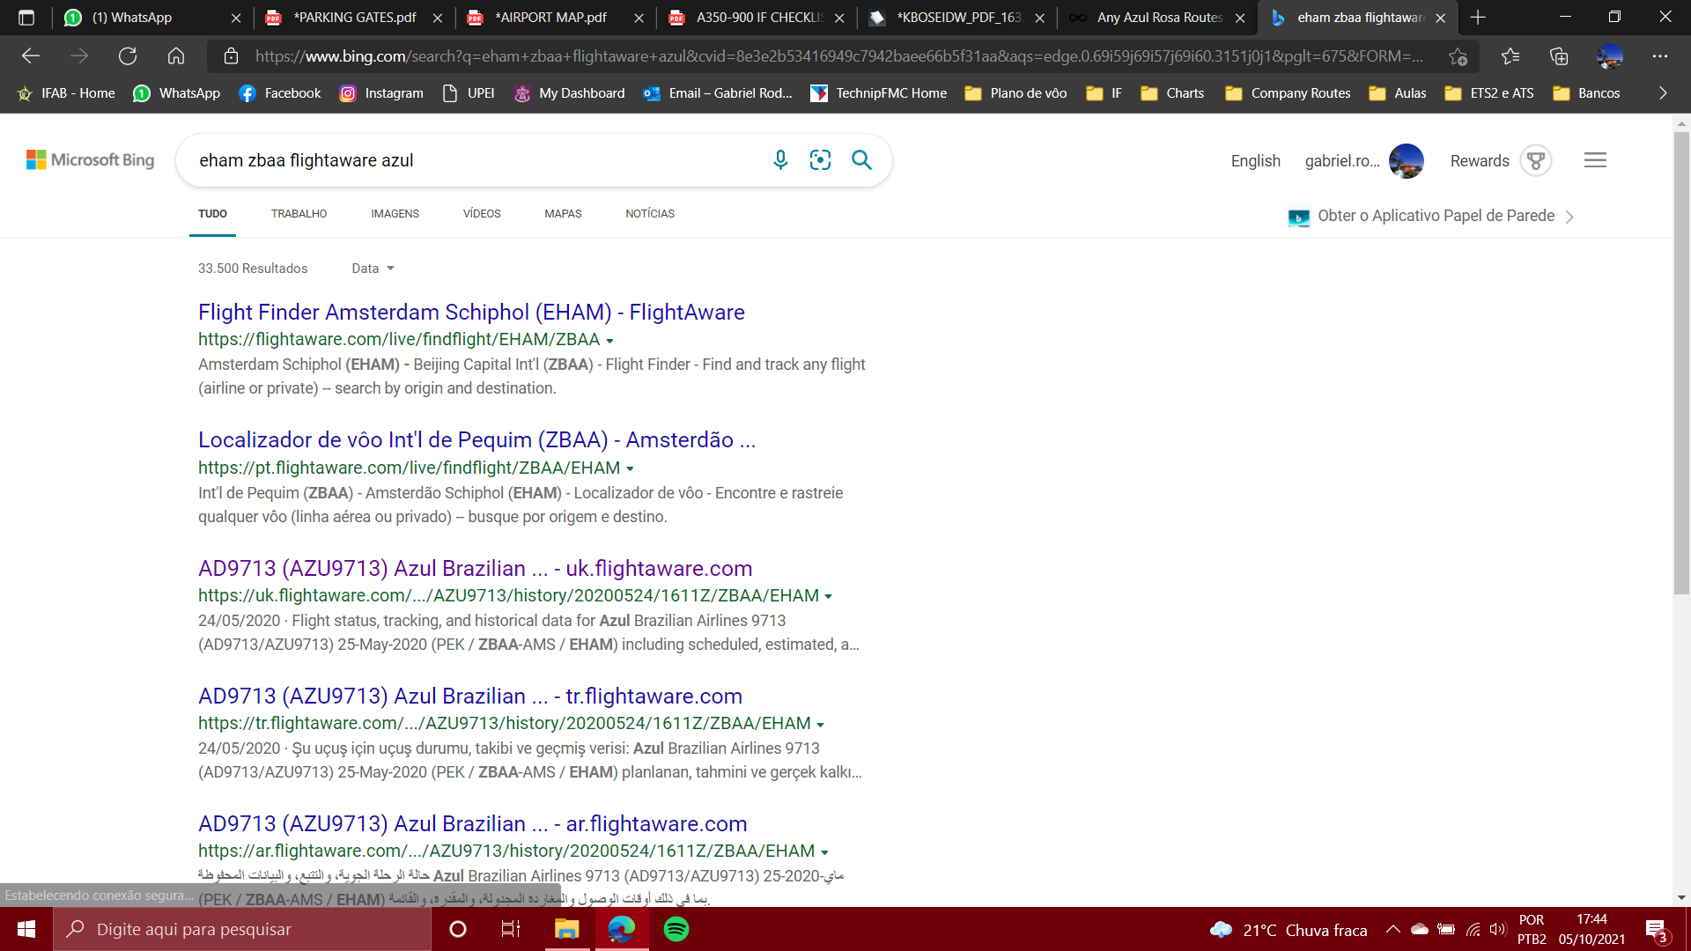Open Flight Finder Amsterdam Schiphol result
The image size is (1691, 951).
coord(471,312)
